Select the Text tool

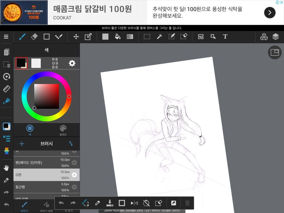[225, 37]
